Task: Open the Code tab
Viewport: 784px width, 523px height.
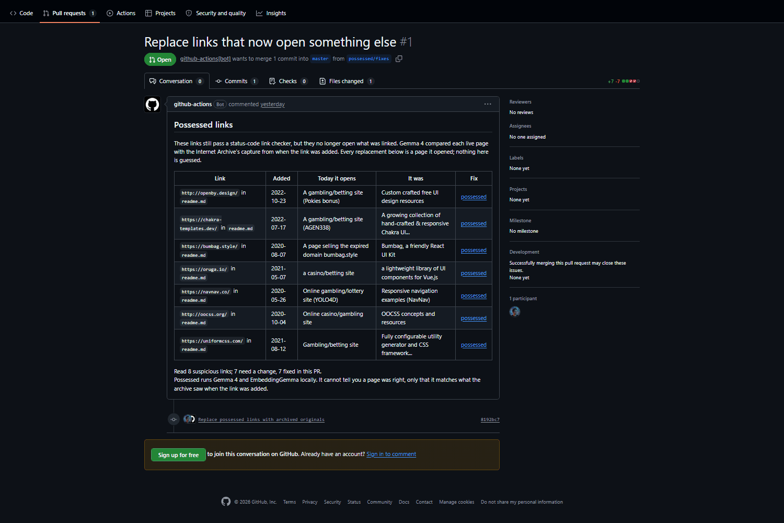Action: click(x=21, y=13)
